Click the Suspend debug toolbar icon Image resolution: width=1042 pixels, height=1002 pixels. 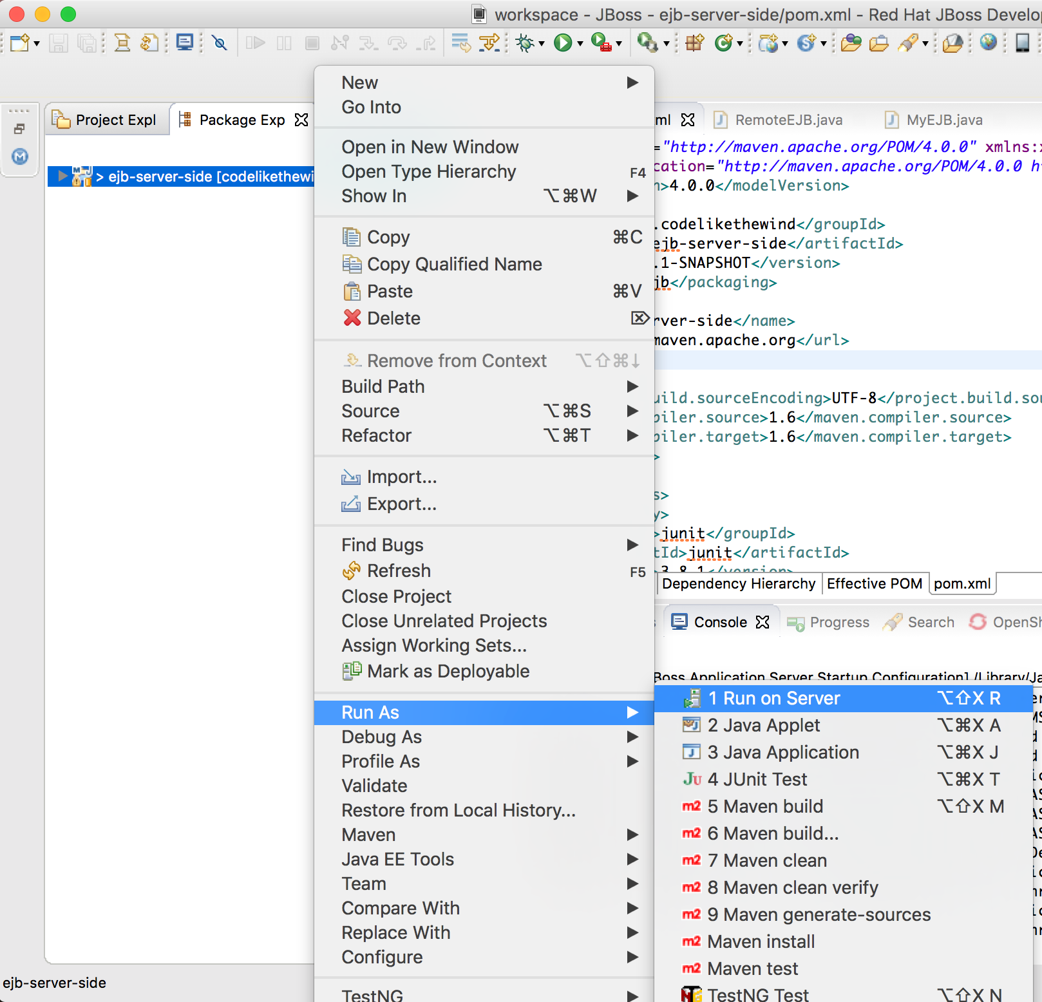point(284,43)
